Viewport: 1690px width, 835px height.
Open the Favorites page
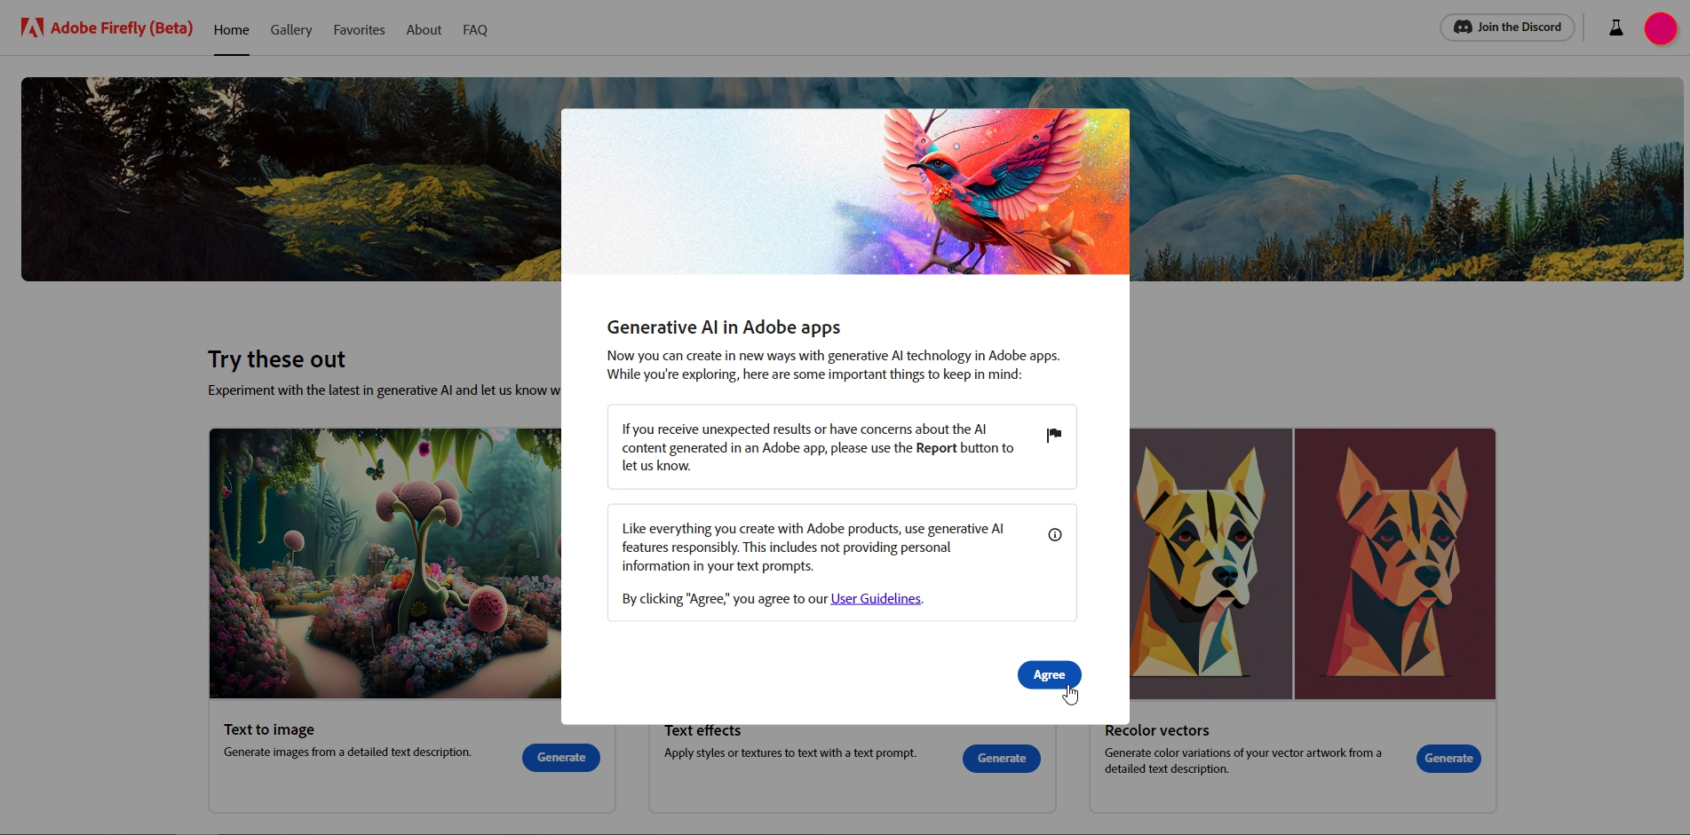359,29
